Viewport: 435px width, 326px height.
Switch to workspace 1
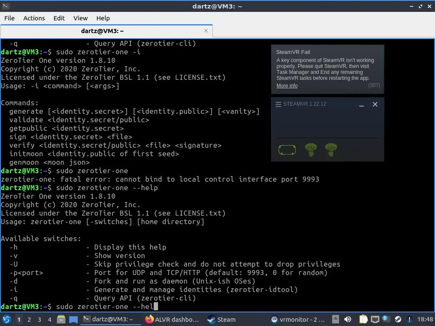point(19,320)
